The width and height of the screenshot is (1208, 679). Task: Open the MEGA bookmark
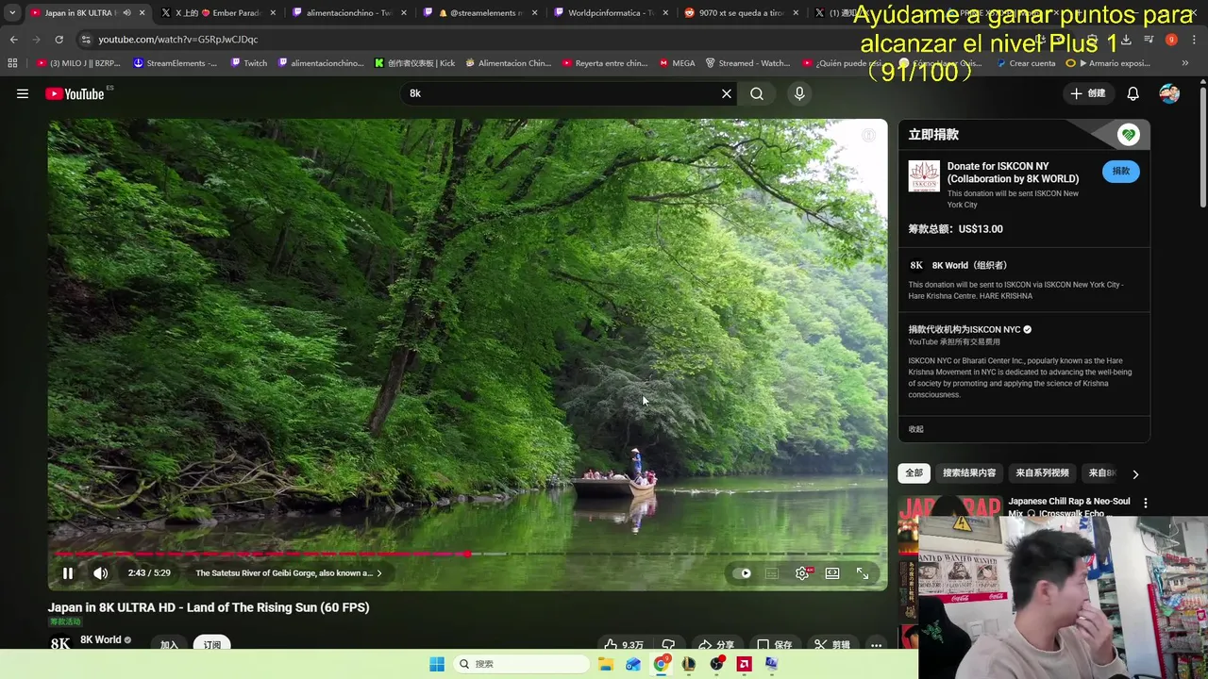coord(677,63)
